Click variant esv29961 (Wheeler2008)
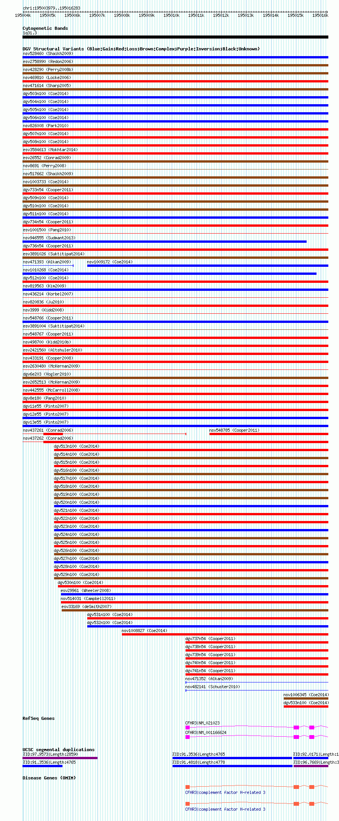The height and width of the screenshot is (821, 339). tap(85, 590)
